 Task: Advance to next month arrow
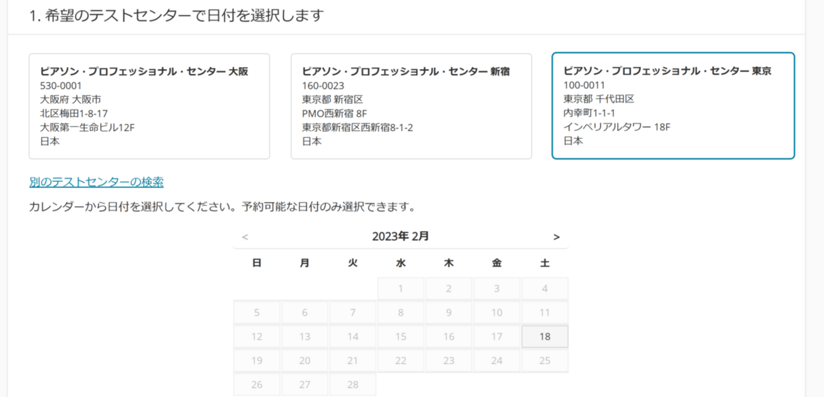[x=556, y=237]
